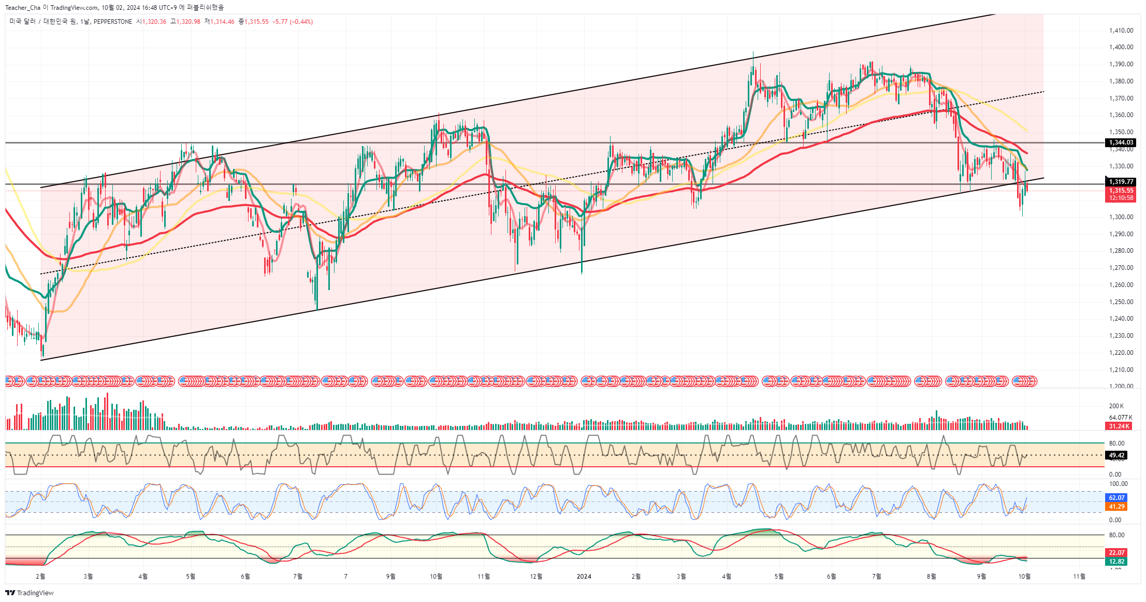Click the oscillator value tag 49.42
The image size is (1146, 602).
[x=1116, y=455]
